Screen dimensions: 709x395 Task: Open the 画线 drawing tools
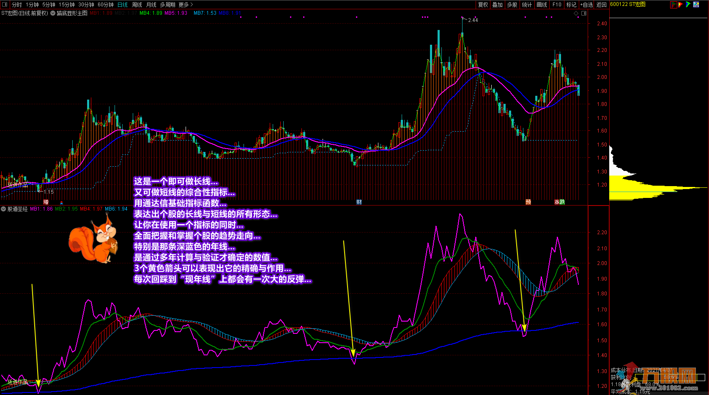[542, 5]
